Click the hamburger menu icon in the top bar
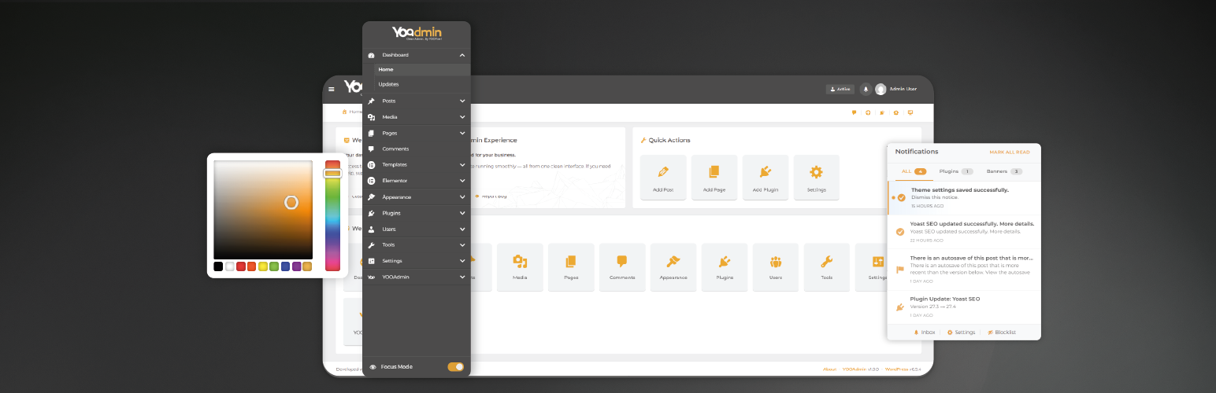Screen dimensions: 1216x393 [332, 90]
